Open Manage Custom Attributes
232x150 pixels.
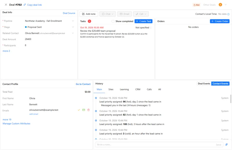(17, 124)
